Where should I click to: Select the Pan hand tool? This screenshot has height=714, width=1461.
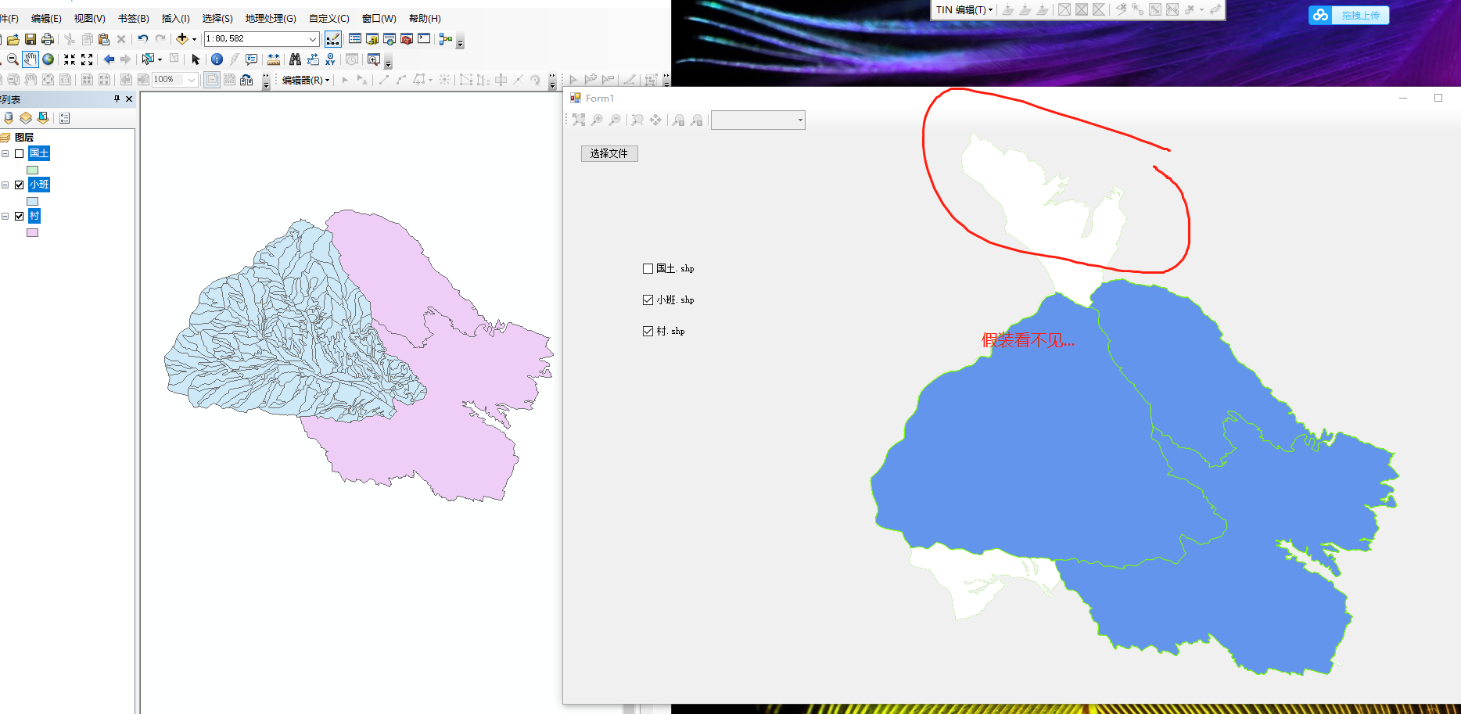[x=31, y=59]
